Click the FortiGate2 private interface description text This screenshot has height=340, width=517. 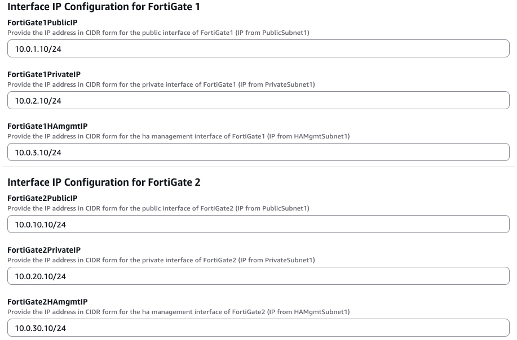(161, 260)
